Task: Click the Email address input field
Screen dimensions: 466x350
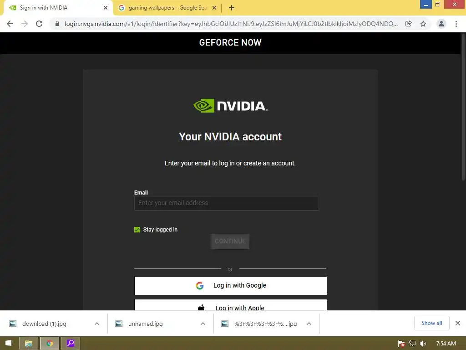Action: click(227, 203)
